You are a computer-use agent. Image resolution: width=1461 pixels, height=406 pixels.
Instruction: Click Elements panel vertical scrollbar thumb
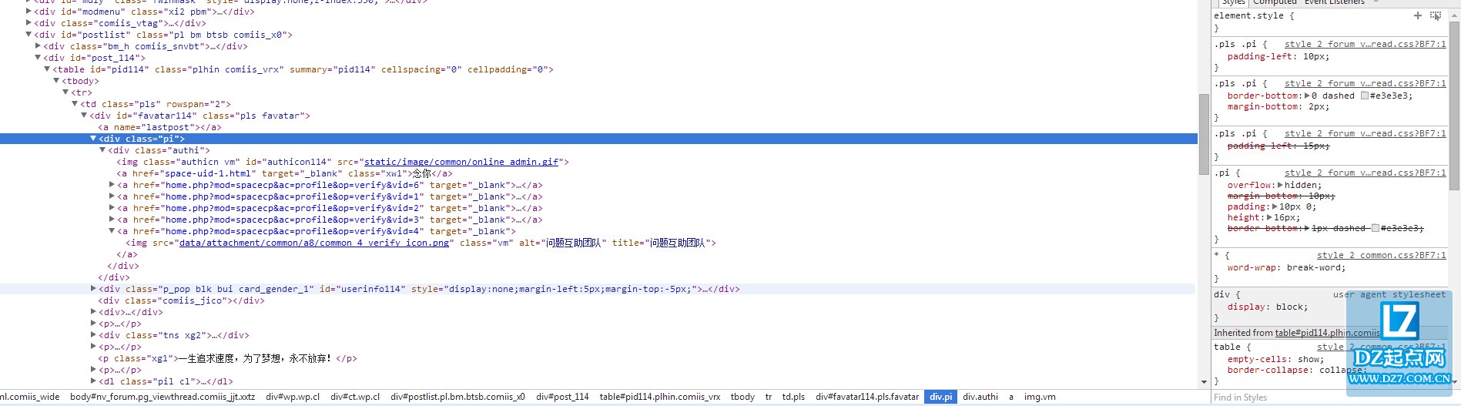(x=1204, y=134)
